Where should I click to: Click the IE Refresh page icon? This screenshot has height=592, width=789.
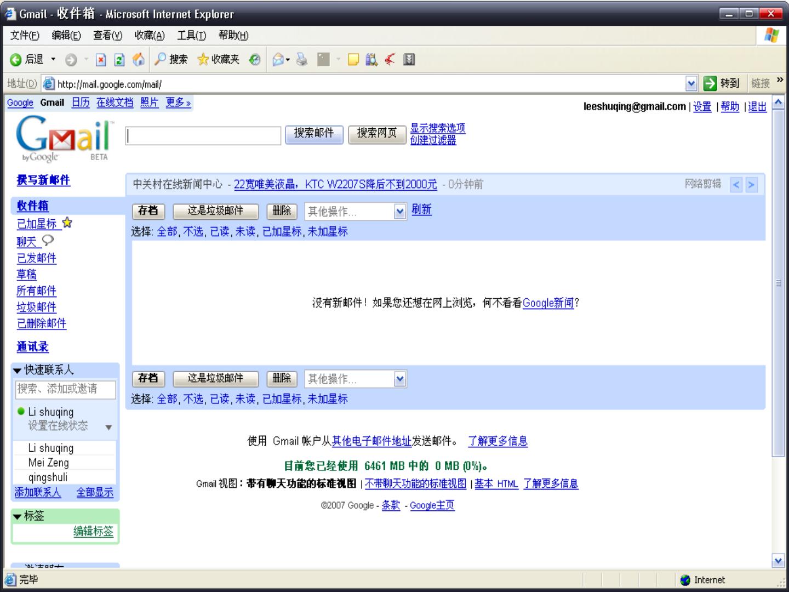pyautogui.click(x=119, y=60)
